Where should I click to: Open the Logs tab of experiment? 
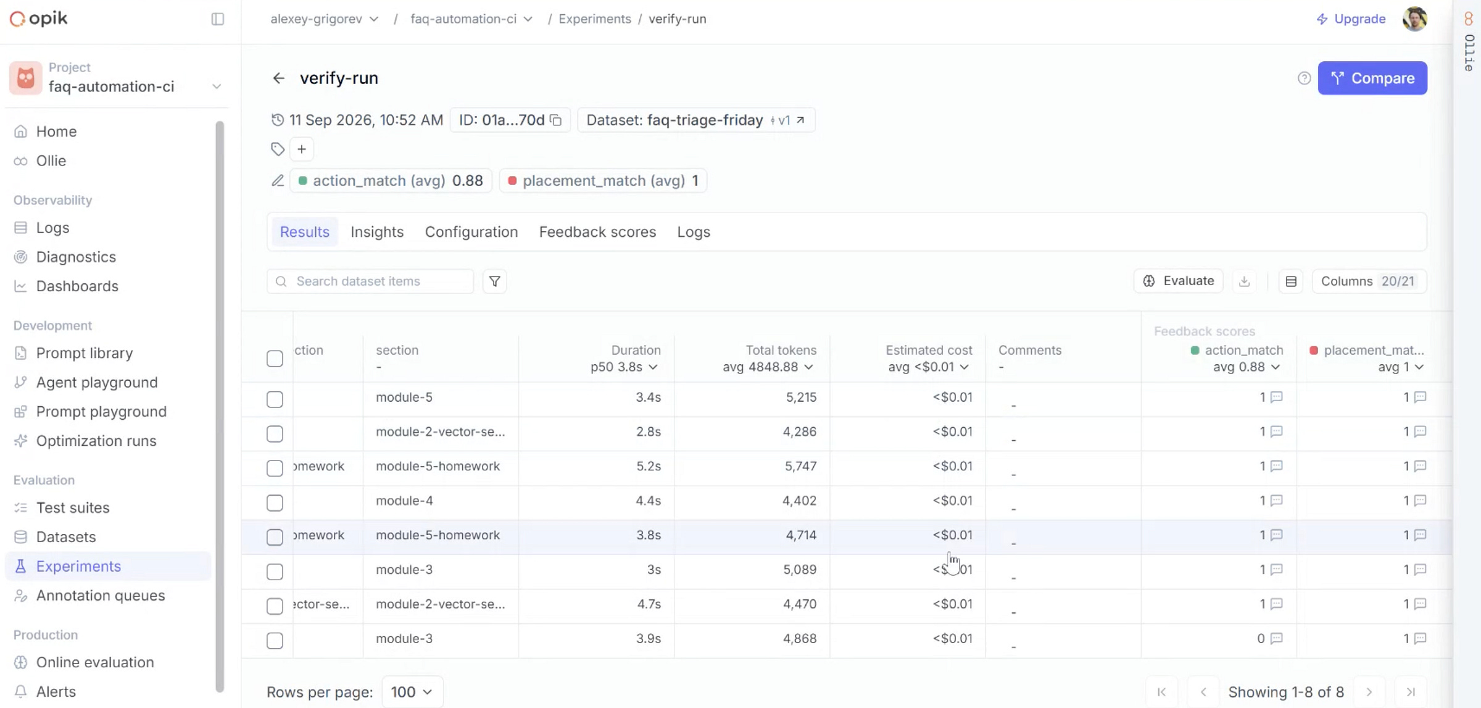click(x=694, y=232)
